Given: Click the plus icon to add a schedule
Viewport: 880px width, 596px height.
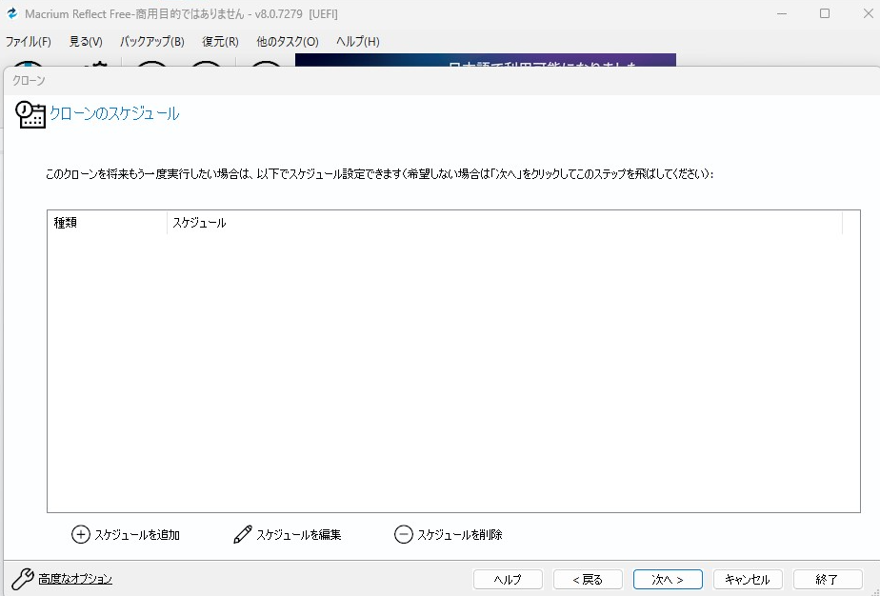Looking at the screenshot, I should coord(81,534).
